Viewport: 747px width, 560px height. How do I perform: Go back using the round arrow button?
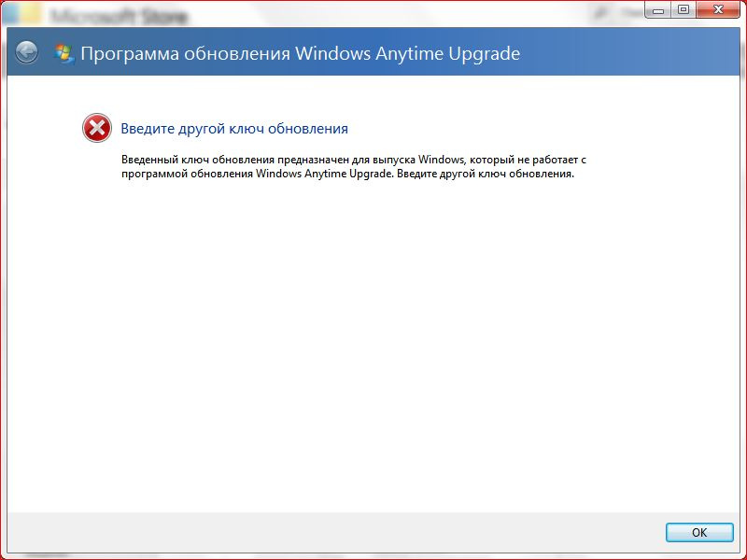(x=27, y=52)
